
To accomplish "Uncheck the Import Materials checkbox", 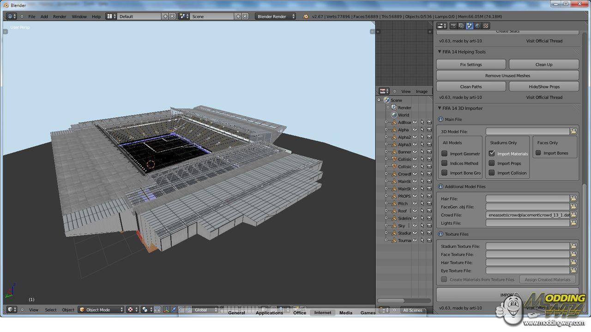I will click(492, 154).
